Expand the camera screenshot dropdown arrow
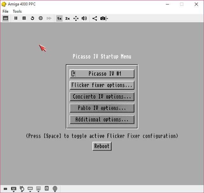The height and width of the screenshot is (193, 204). pyautogui.click(x=107, y=19)
